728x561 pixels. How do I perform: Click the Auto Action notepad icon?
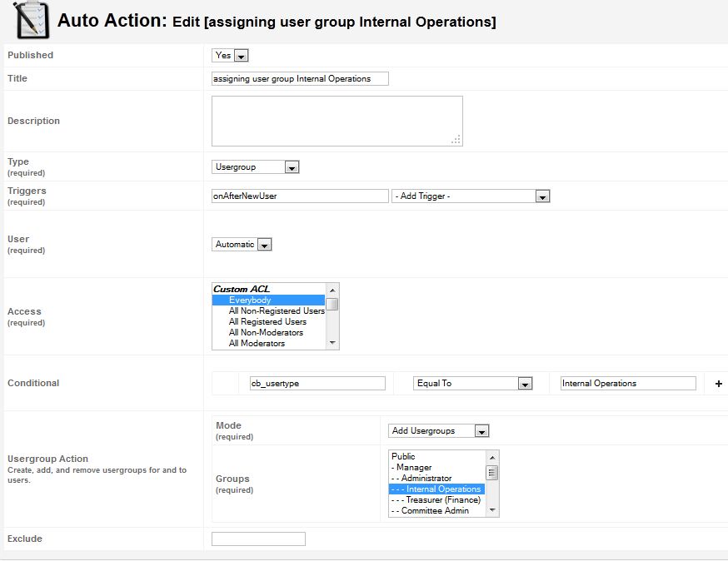32,20
